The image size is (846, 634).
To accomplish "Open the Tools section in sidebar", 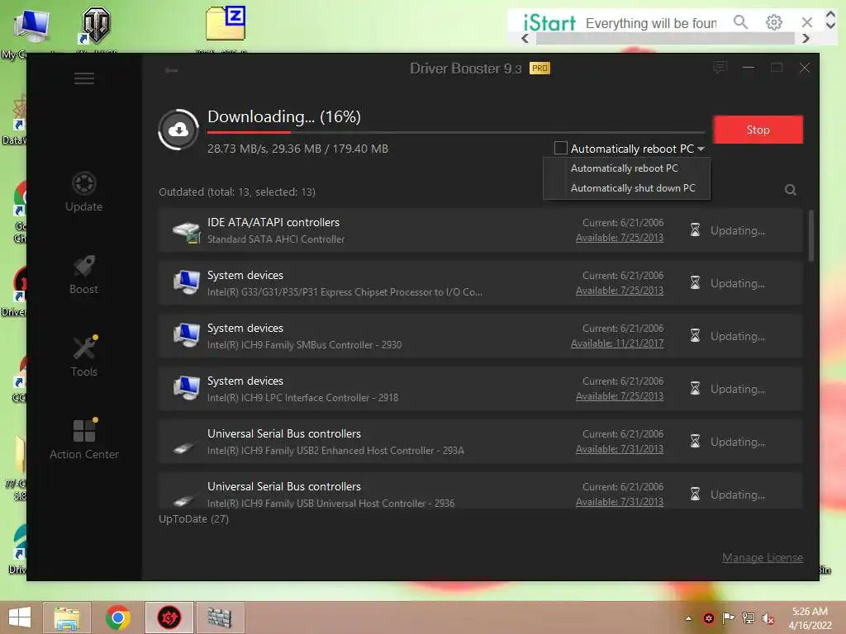I will coord(83,357).
